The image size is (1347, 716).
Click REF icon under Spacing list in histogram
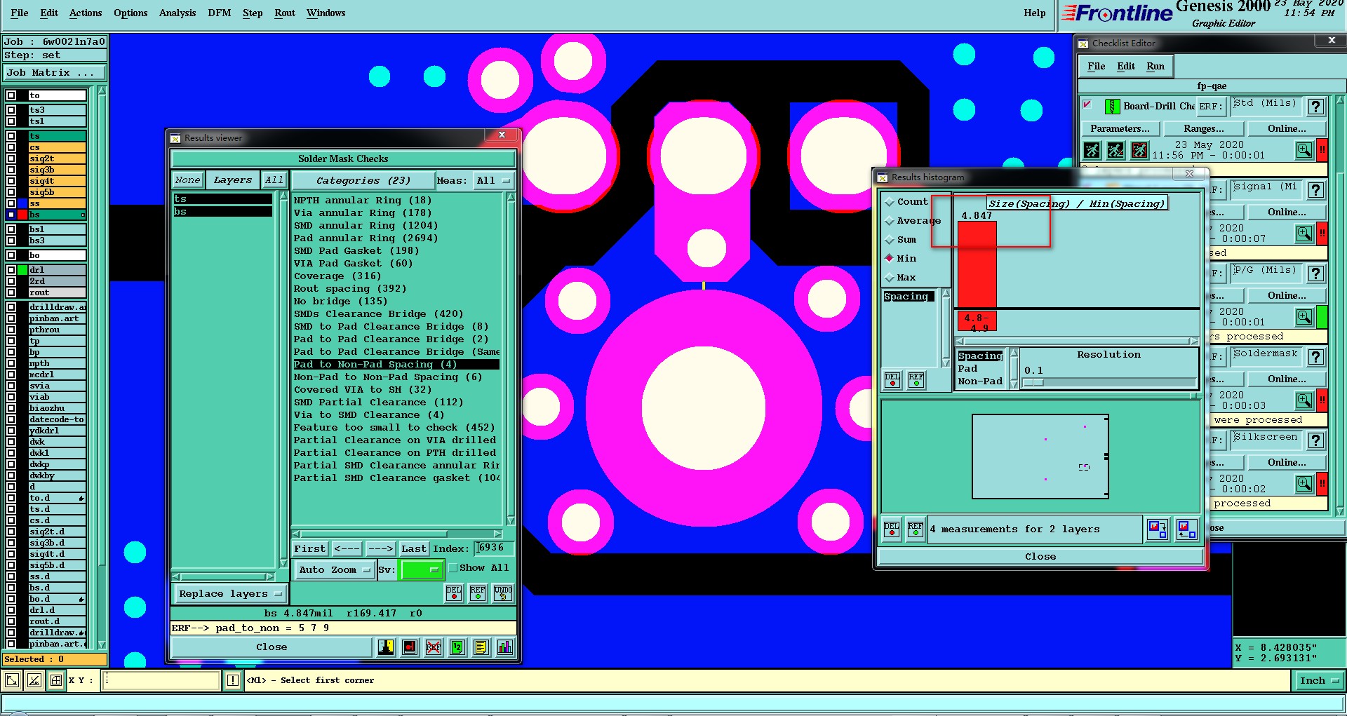[x=916, y=380]
